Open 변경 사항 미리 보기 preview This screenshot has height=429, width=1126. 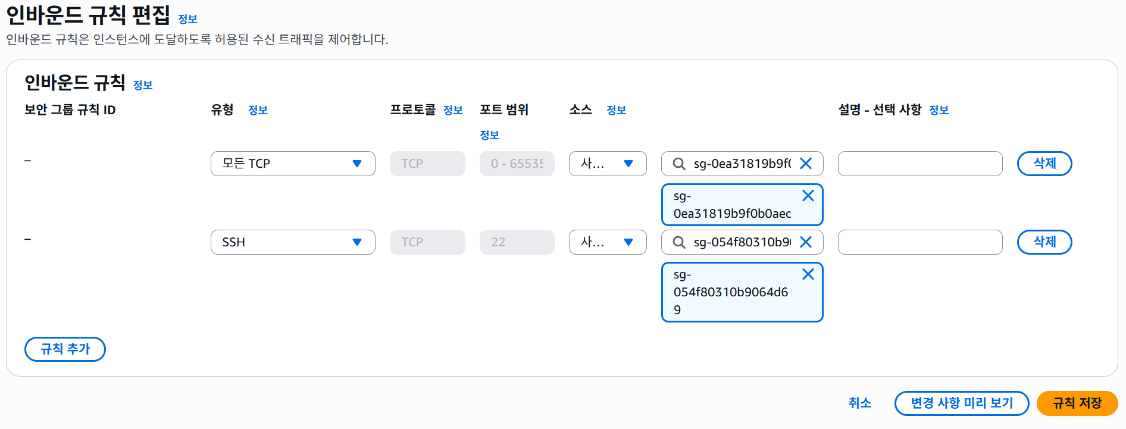961,403
